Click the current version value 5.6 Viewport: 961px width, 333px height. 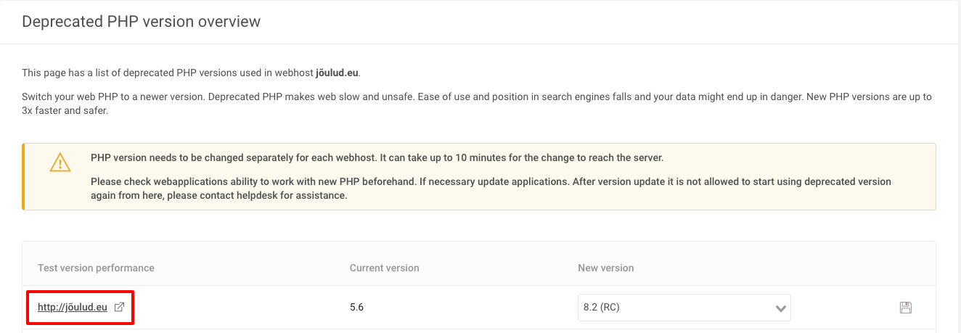pos(356,308)
